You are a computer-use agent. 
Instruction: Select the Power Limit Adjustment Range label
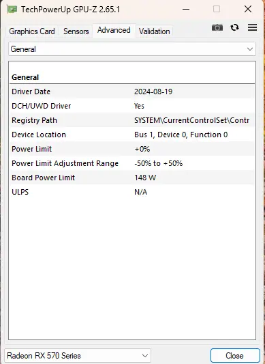65,163
